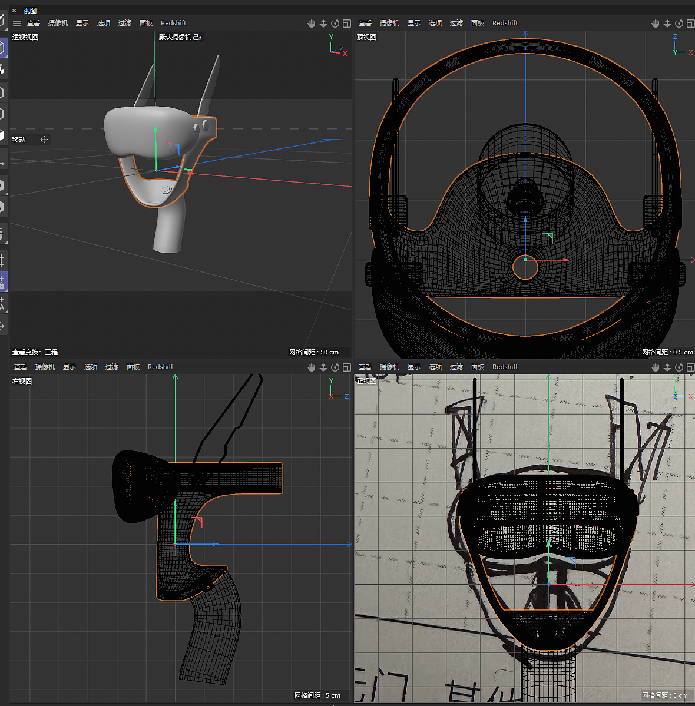
Task: Open 摄像机 menu in front view
Action: point(390,367)
